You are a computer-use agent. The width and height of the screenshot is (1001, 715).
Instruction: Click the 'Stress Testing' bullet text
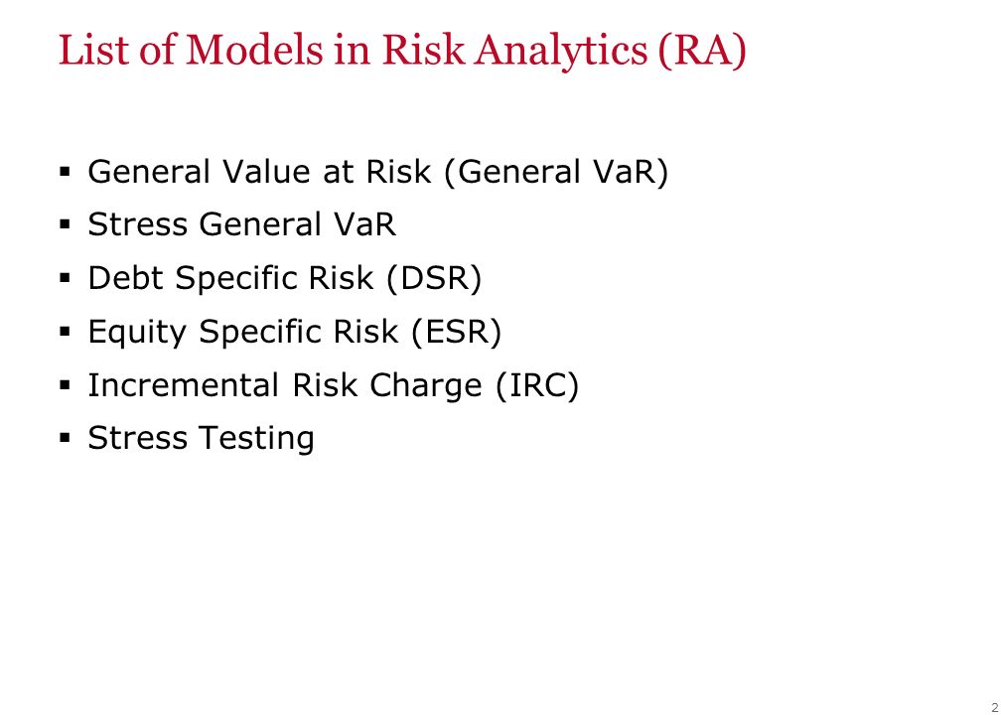tap(201, 439)
